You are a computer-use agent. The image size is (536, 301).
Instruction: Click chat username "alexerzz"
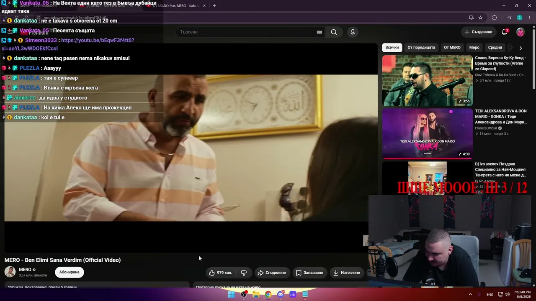point(24,98)
